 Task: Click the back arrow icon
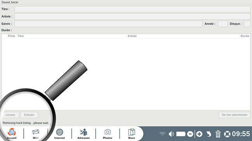click(209, 134)
